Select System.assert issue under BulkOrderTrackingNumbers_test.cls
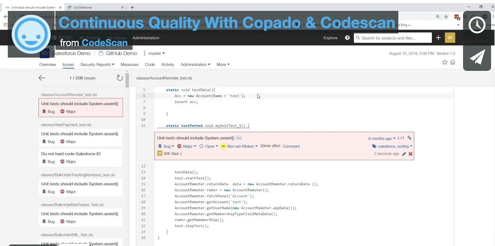The image size is (495, 246). (x=81, y=188)
